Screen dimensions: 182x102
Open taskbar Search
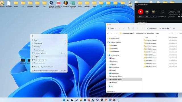(68, 100)
